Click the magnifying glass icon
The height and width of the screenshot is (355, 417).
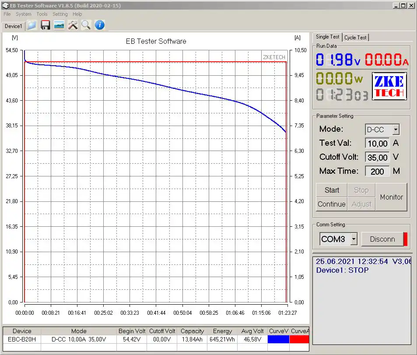[86, 25]
